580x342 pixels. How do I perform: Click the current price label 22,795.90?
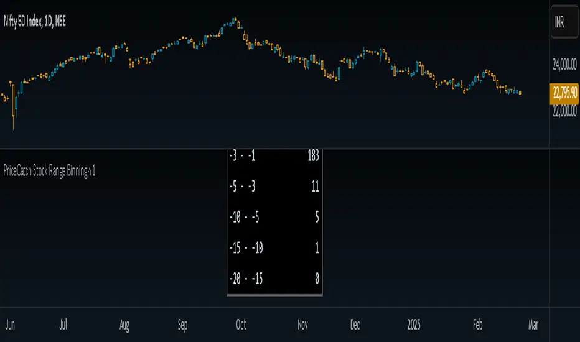tap(564, 92)
